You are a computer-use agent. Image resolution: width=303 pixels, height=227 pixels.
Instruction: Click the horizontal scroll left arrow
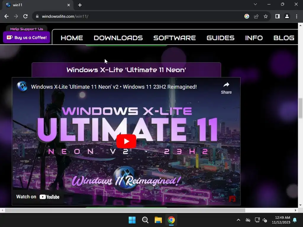(x=2, y=210)
